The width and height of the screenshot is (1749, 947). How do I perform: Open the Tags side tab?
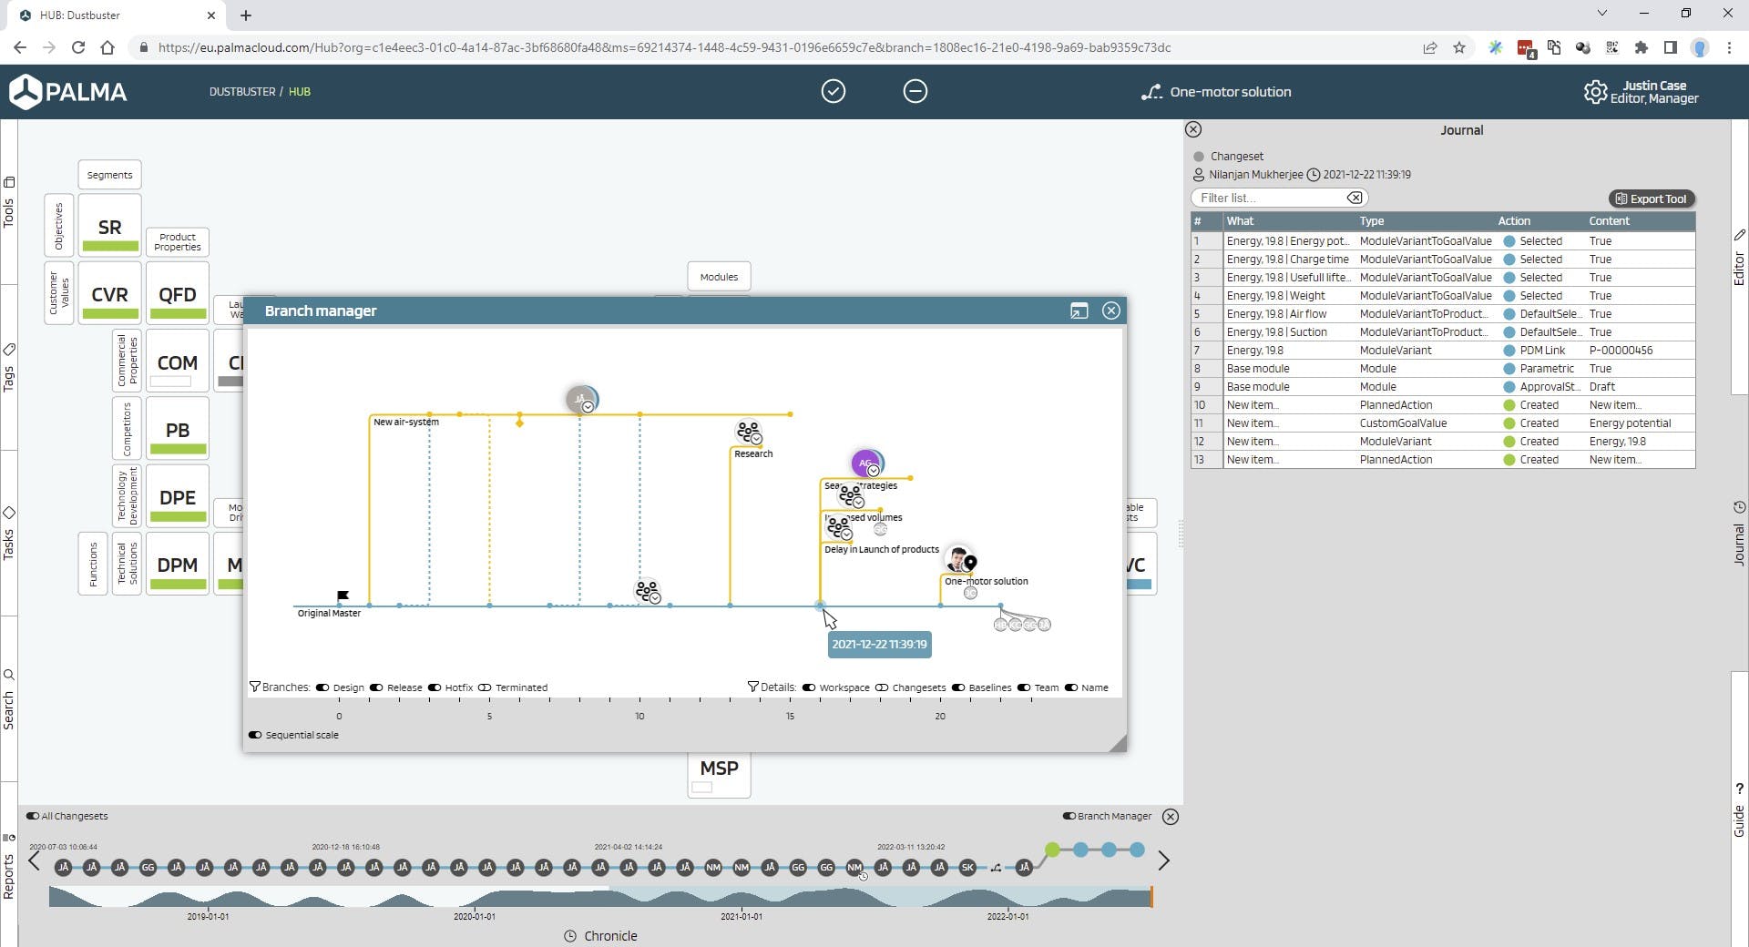[8, 367]
